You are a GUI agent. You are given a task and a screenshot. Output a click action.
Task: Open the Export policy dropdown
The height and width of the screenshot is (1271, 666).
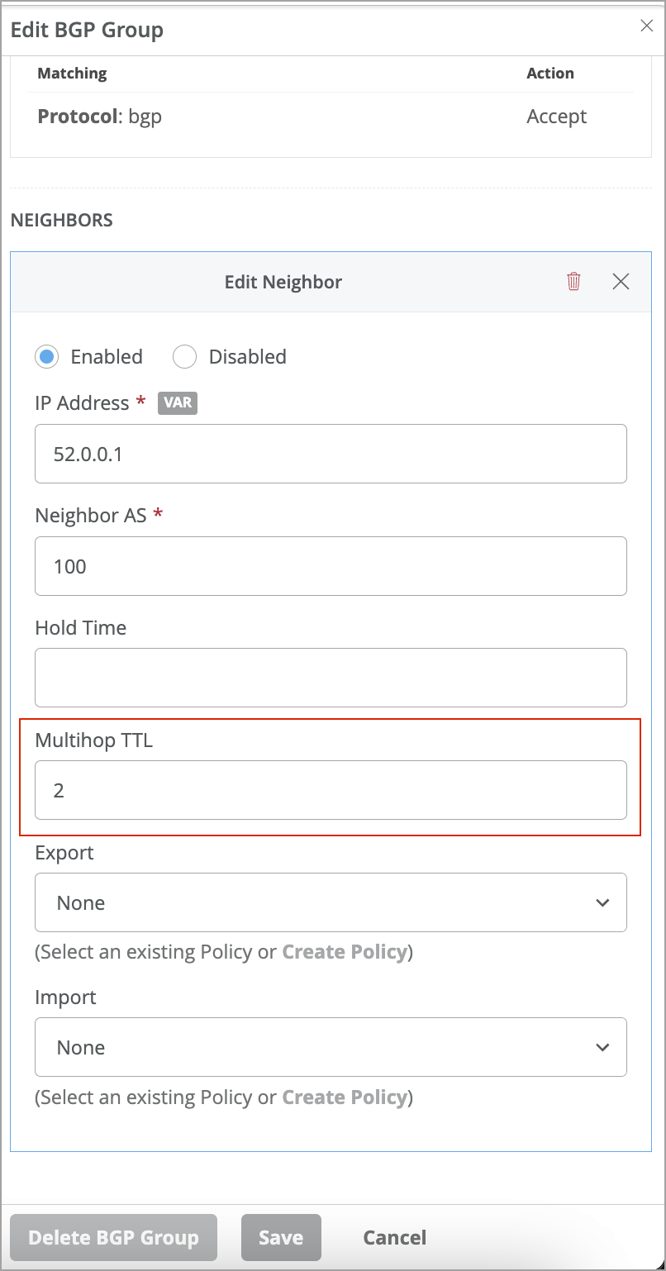[331, 902]
